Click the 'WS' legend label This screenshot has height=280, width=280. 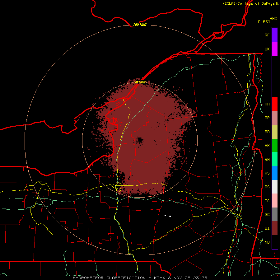(x=267, y=173)
